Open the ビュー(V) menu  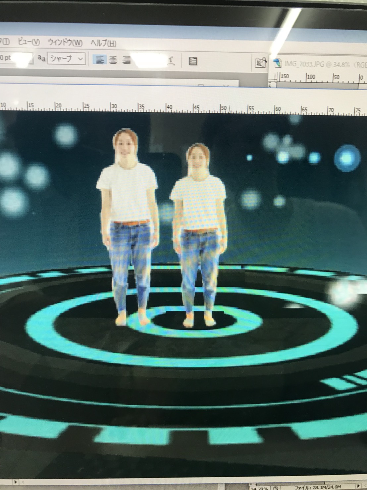(28, 42)
